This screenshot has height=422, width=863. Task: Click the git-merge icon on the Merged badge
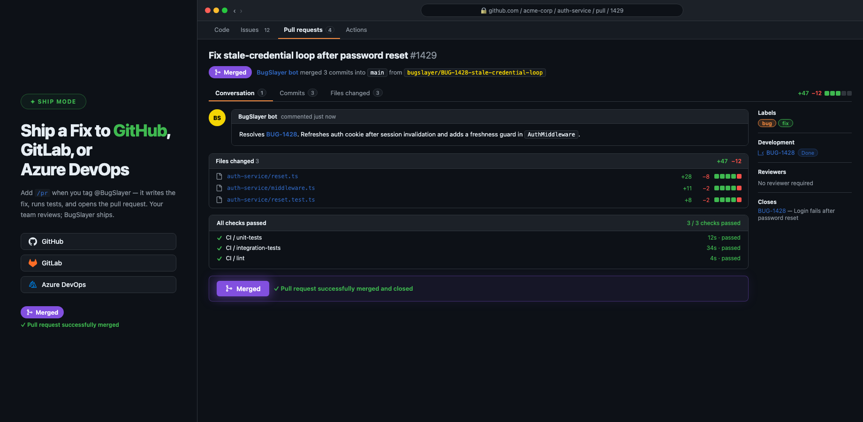point(217,72)
